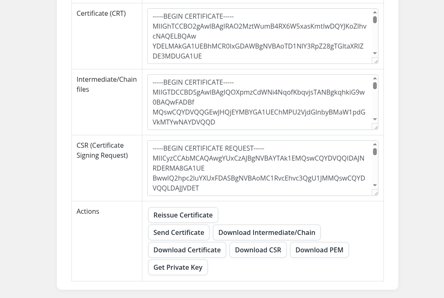Image resolution: width=444 pixels, height=298 pixels.
Task: Click the down arrow of the CSR scrollbar
Action: [x=375, y=185]
